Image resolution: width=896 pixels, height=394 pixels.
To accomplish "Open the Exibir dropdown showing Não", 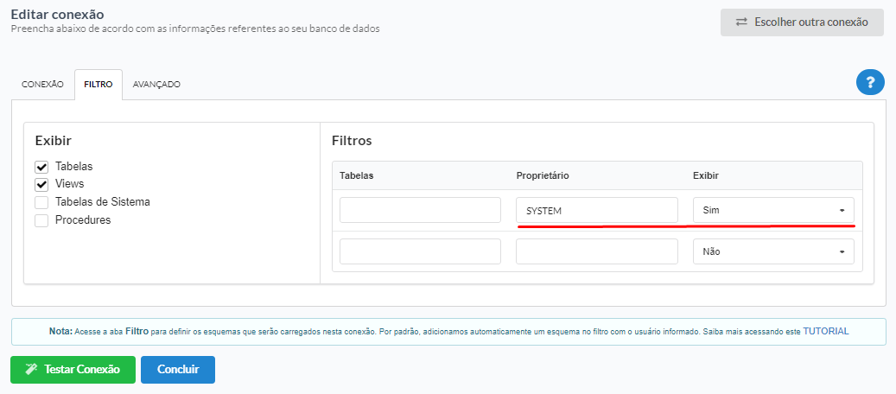I will [x=773, y=251].
